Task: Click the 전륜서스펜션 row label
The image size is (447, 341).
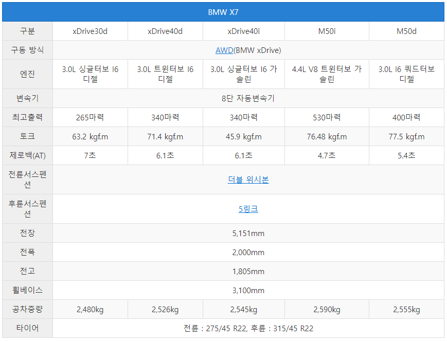Action: [27, 180]
